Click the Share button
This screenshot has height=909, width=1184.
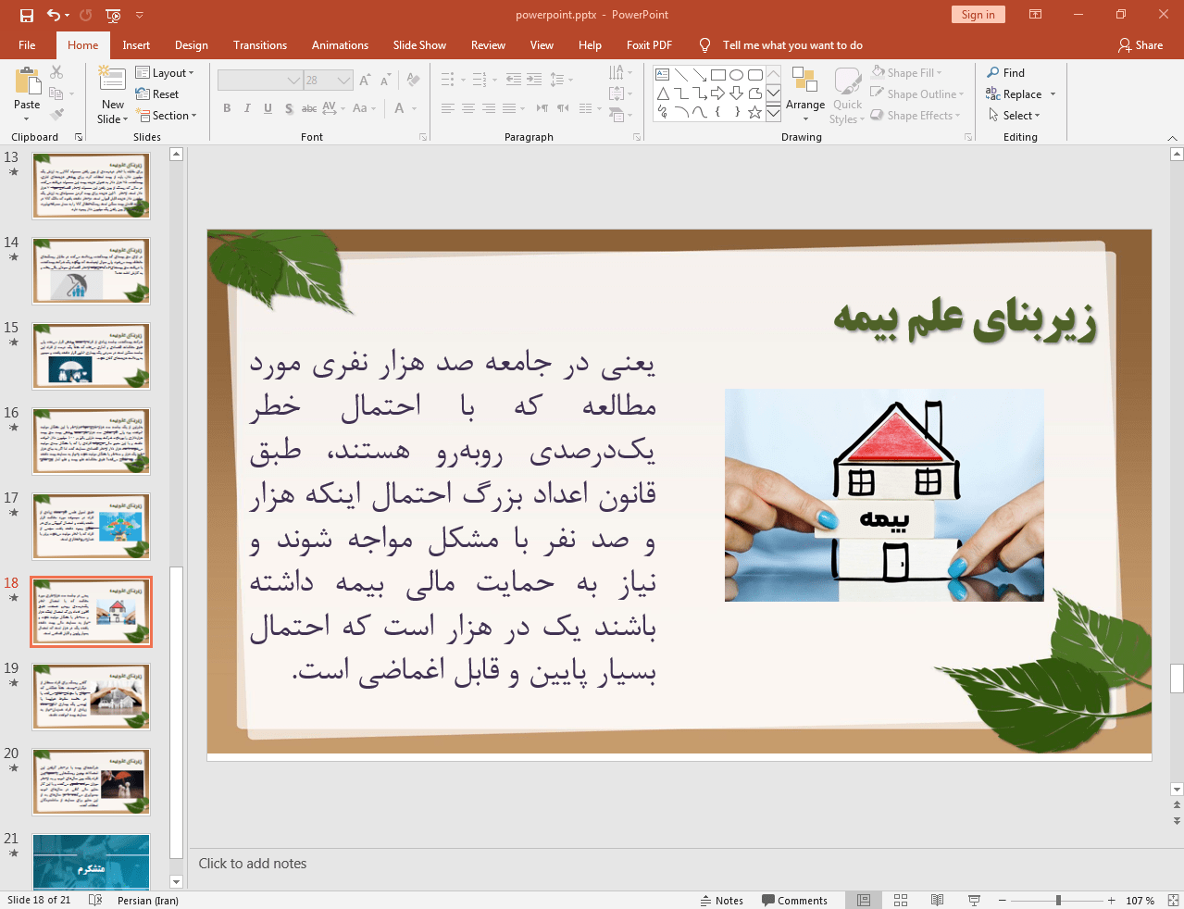pyautogui.click(x=1140, y=44)
